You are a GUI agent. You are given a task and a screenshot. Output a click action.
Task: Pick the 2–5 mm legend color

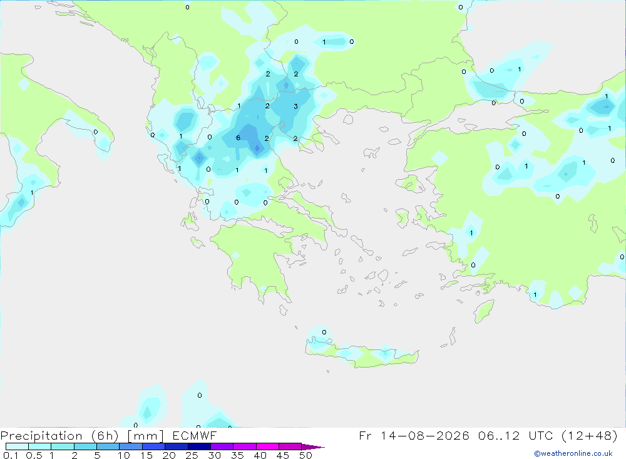point(85,446)
